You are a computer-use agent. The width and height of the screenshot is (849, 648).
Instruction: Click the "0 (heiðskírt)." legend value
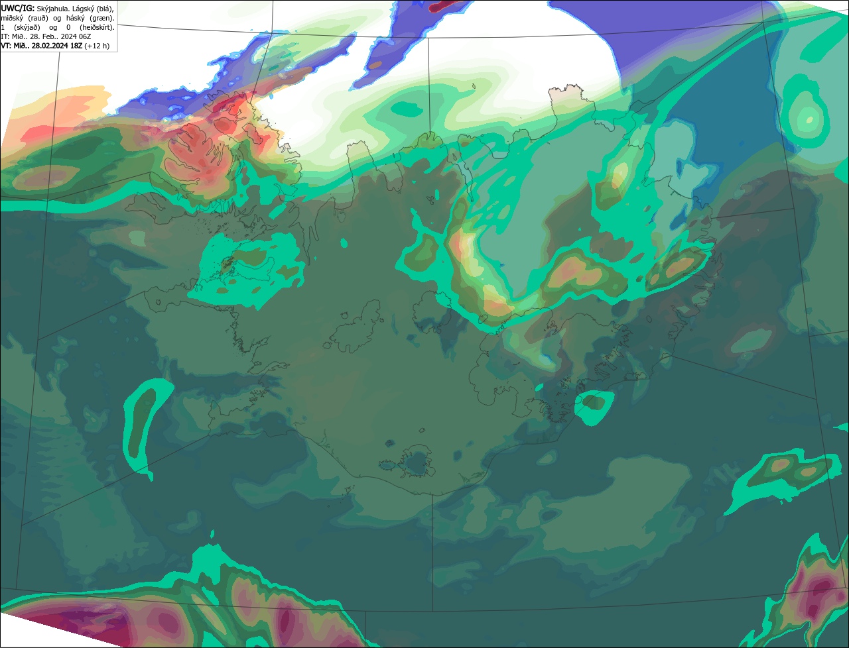click(90, 28)
